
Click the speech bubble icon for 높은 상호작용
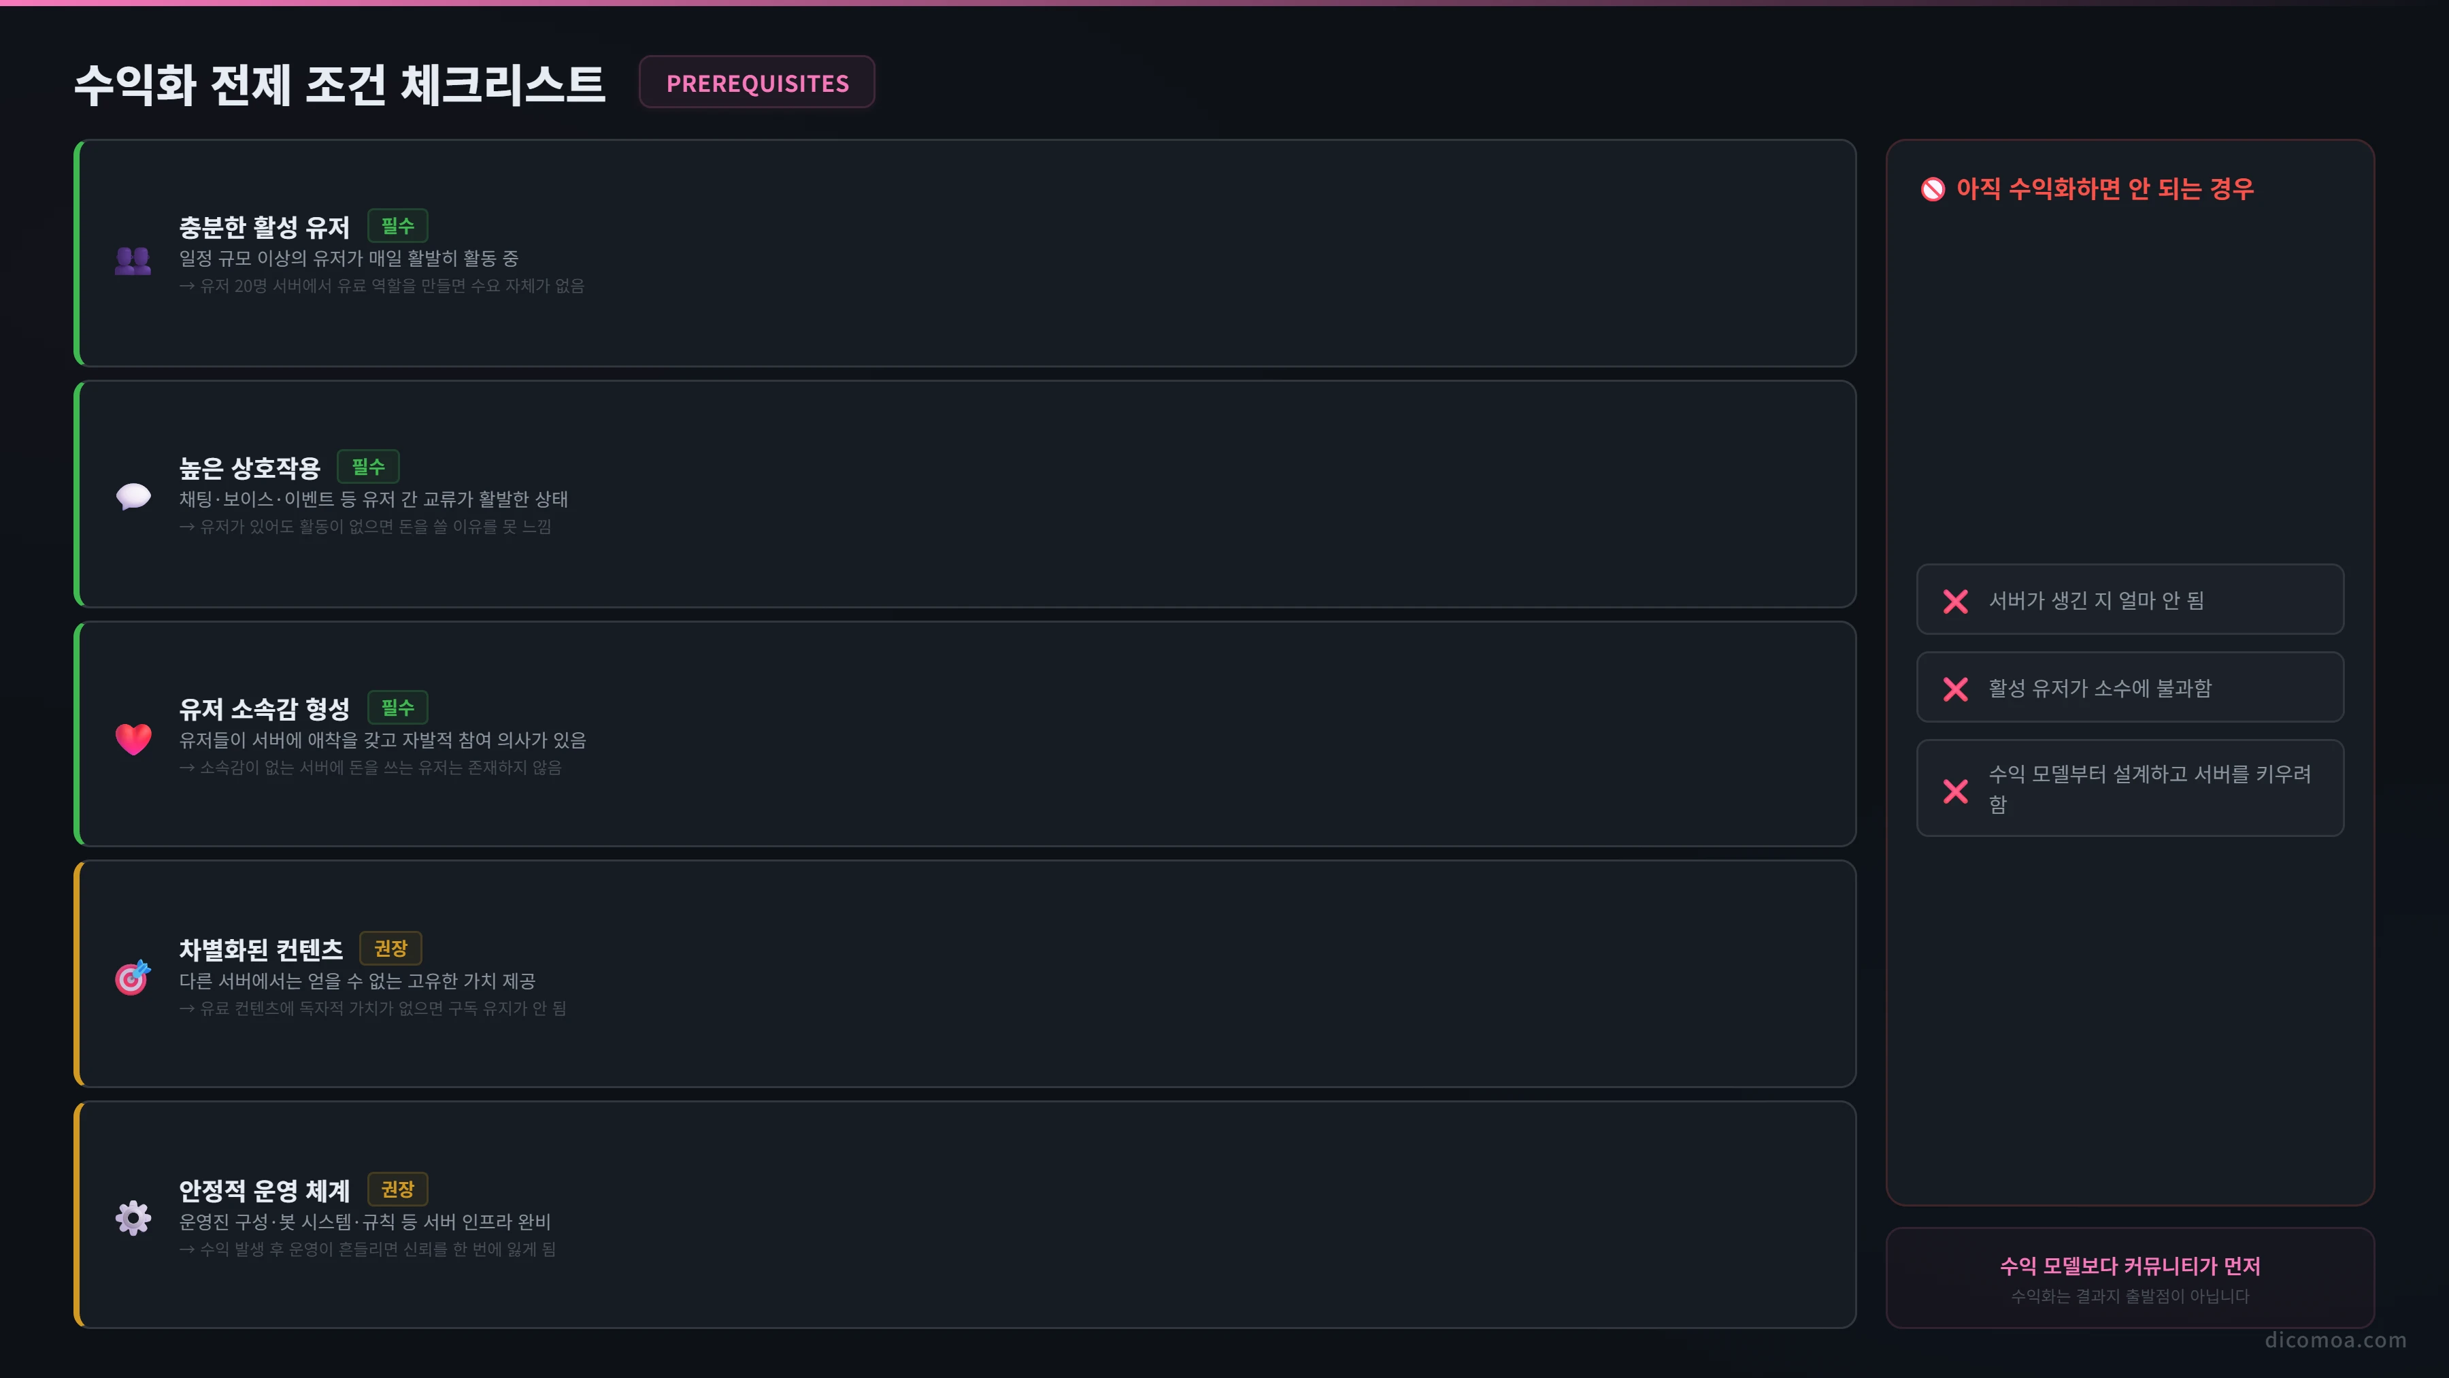(x=133, y=495)
